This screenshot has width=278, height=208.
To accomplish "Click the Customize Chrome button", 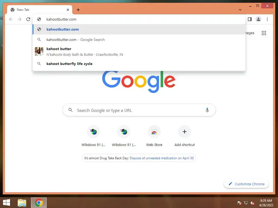I will 247,184.
